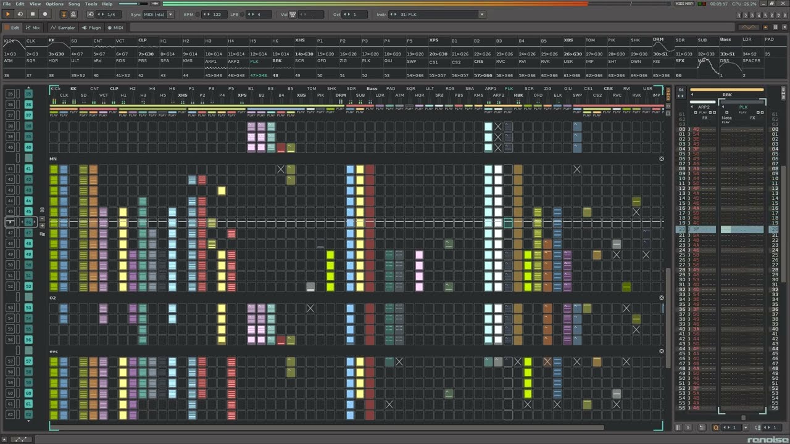Toggle the orange follow icon in lower right toolbar

point(716,427)
